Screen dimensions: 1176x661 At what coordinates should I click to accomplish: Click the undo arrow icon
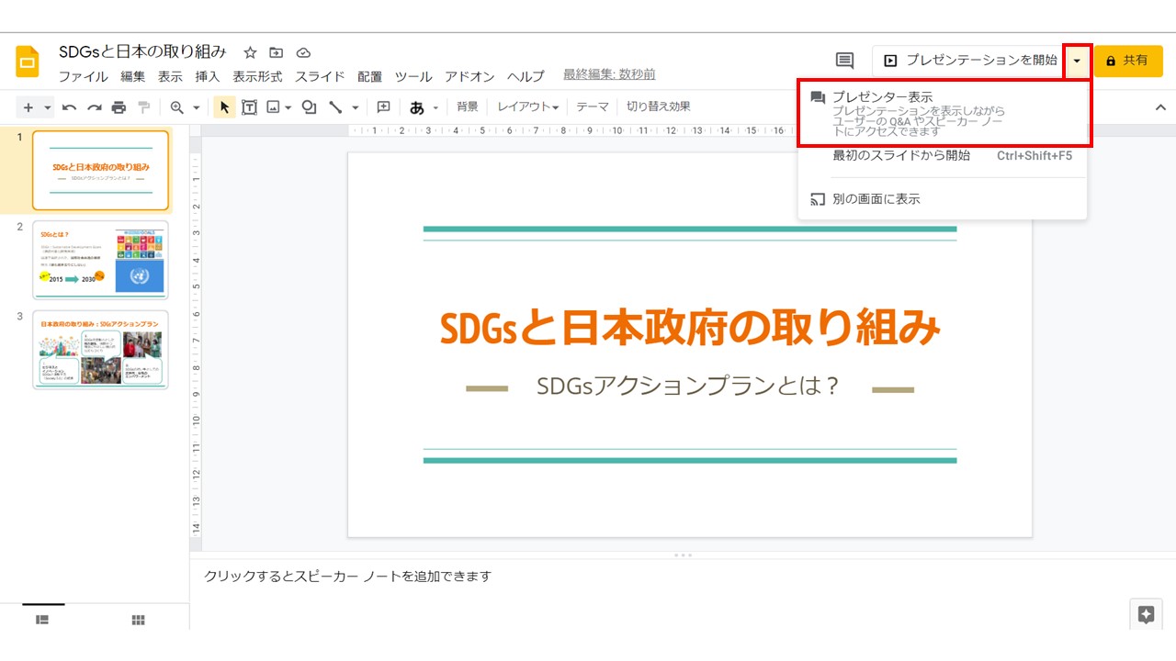click(69, 107)
